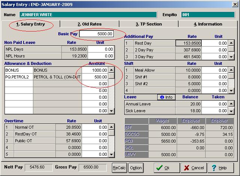Image resolution: width=240 pixels, height=176 pixels.
Task: Click Meal Allow unit field
Action: (x=215, y=70)
